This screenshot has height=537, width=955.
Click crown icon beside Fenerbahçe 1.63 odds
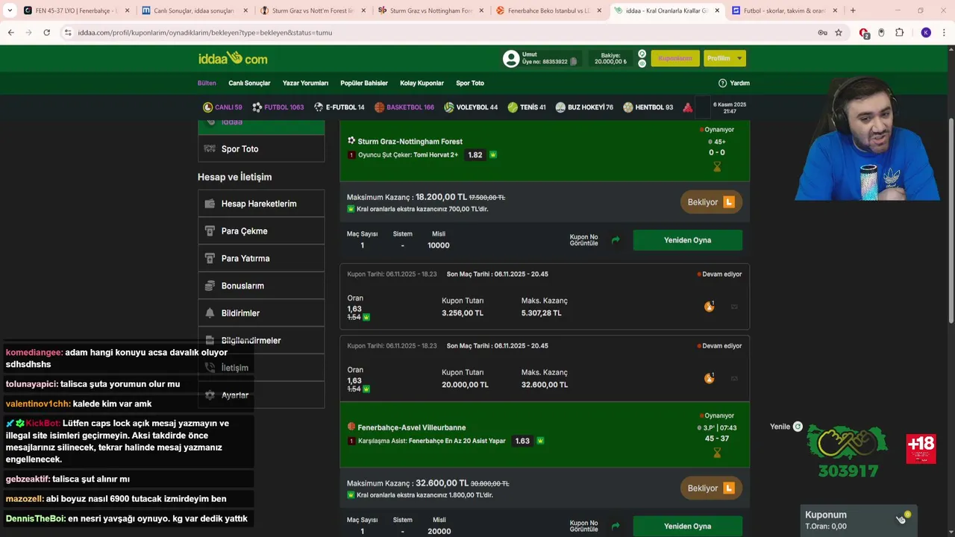pos(541,441)
